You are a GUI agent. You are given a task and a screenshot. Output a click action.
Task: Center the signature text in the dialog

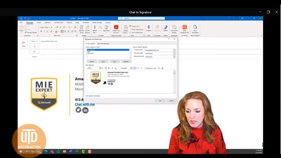[x=138, y=68]
